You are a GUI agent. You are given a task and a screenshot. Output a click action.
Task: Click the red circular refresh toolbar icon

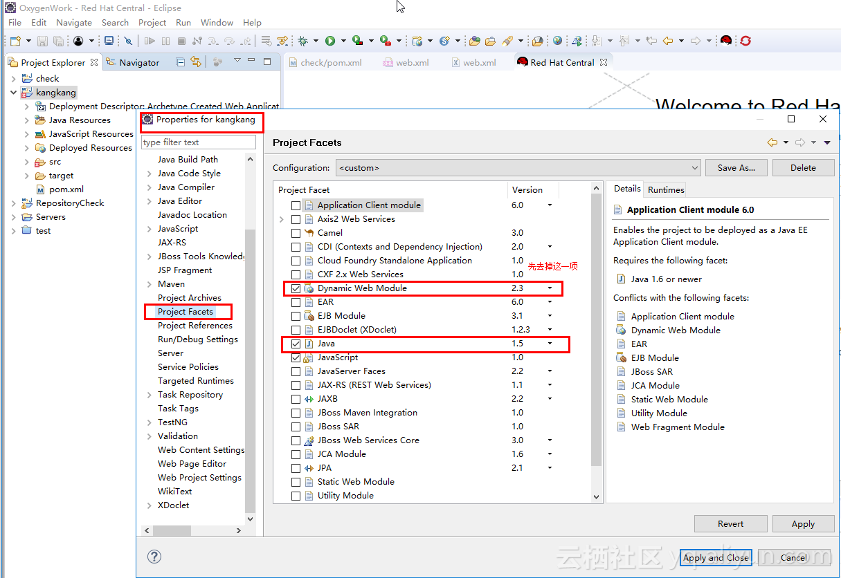(745, 41)
